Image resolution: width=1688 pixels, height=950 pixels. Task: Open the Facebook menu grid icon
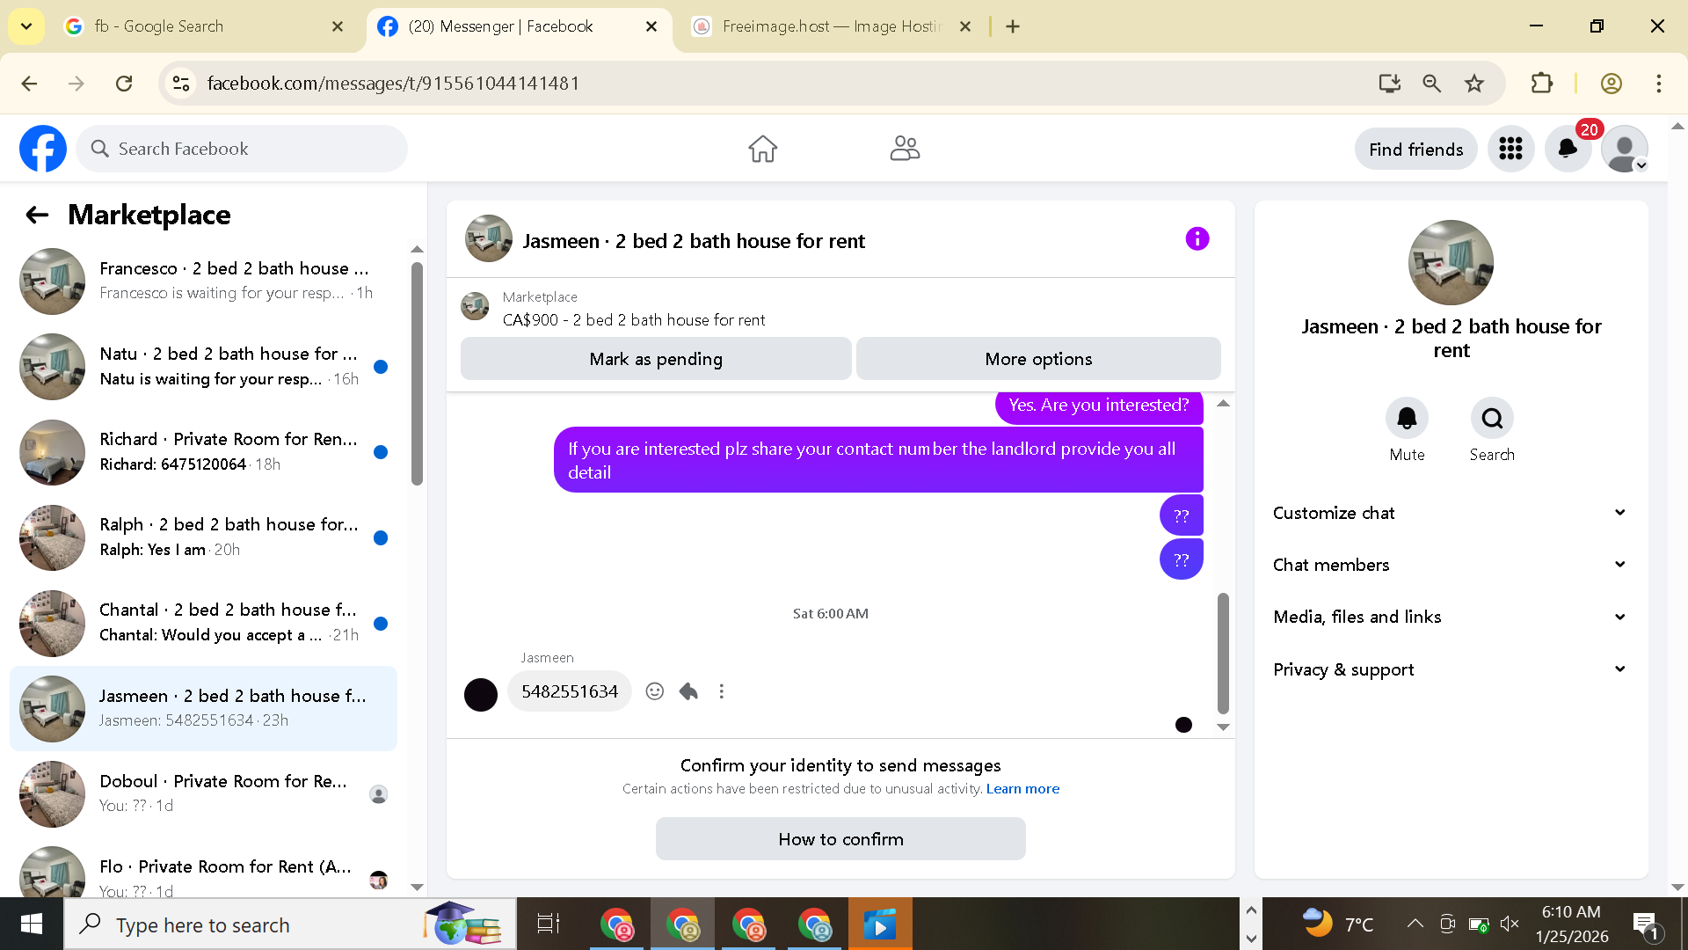(x=1510, y=149)
